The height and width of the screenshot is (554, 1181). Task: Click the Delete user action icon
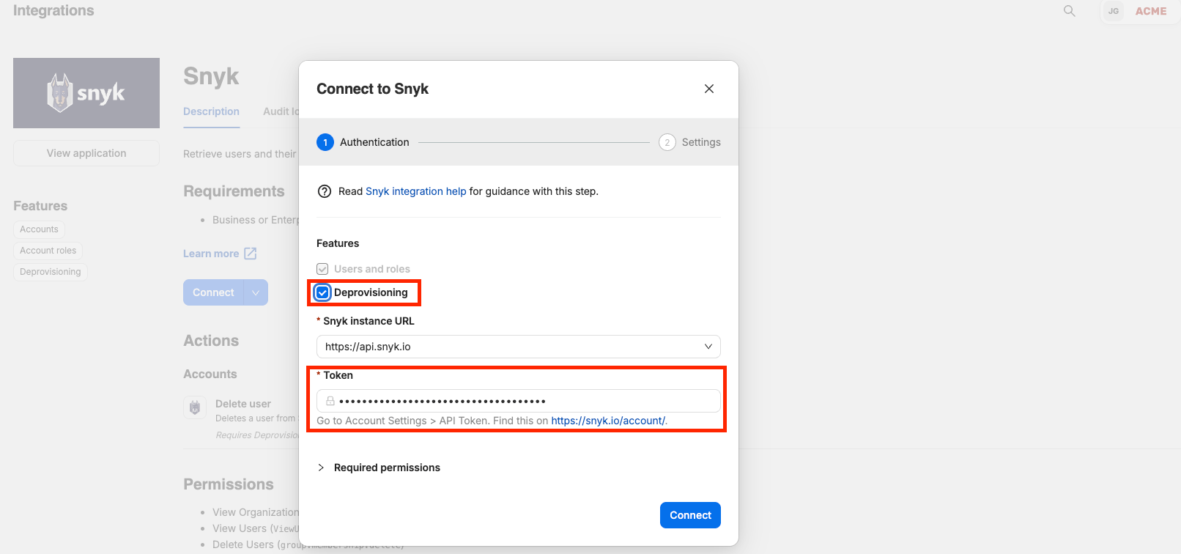click(195, 407)
